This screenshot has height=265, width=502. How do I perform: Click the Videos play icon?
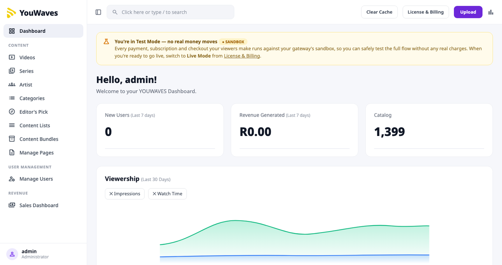[12, 57]
